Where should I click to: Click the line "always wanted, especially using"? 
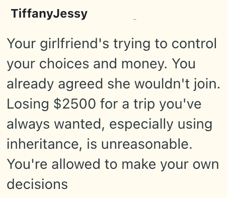point(110,124)
